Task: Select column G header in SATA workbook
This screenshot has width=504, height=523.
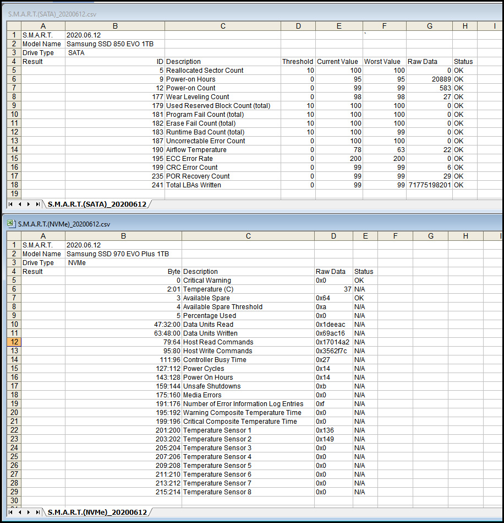Action: (429, 26)
